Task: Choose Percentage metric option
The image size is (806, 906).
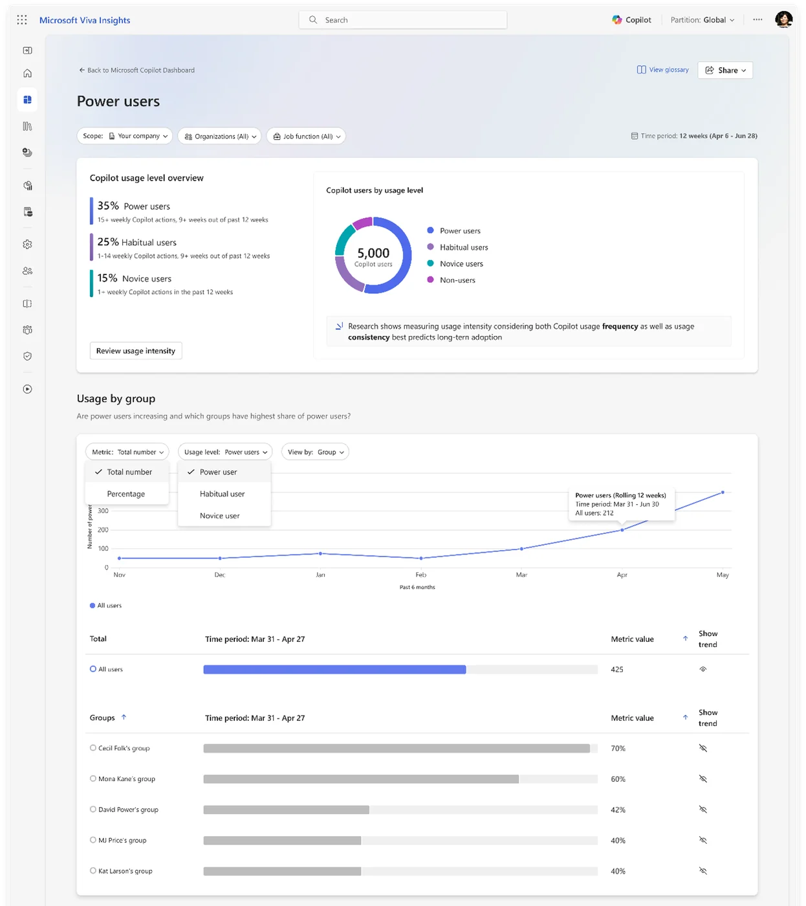Action: tap(127, 494)
